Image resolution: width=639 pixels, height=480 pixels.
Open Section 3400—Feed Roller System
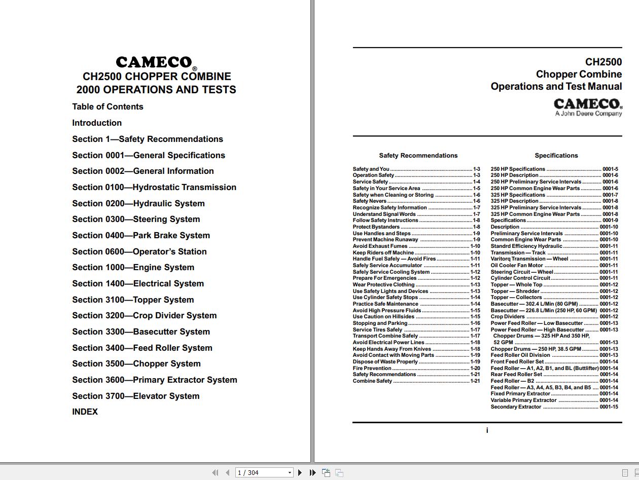tap(142, 348)
